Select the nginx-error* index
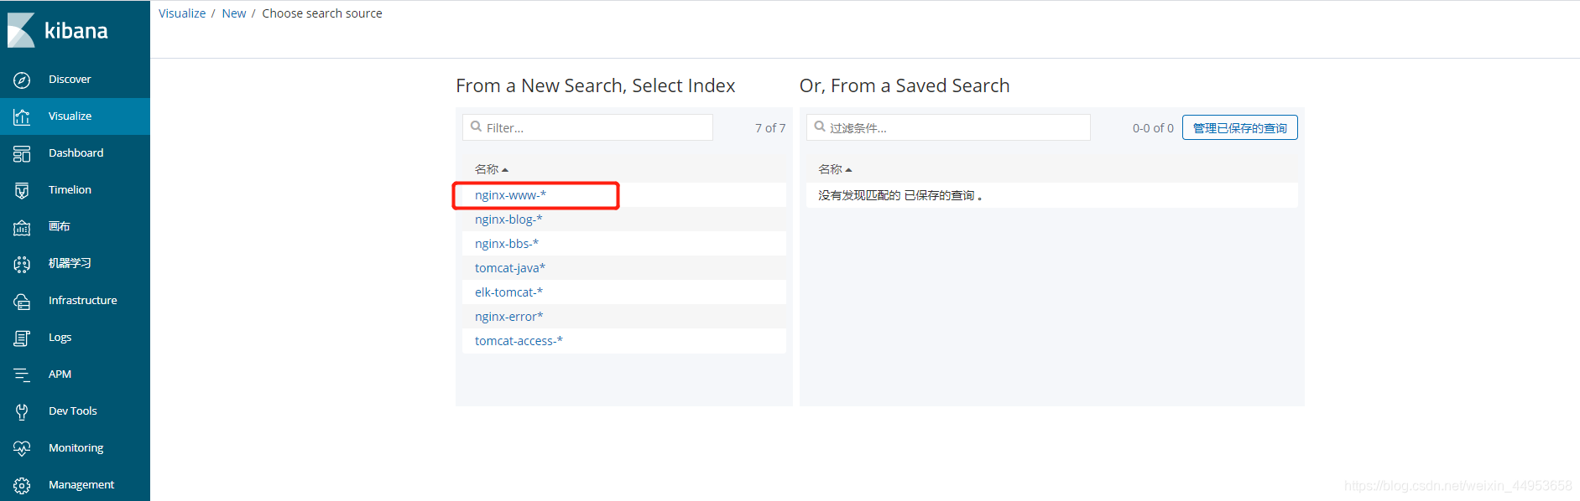 pyautogui.click(x=509, y=317)
